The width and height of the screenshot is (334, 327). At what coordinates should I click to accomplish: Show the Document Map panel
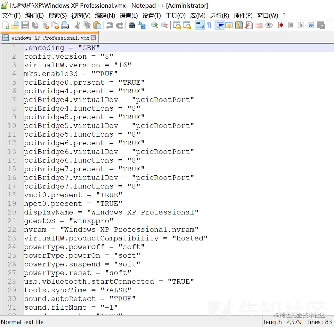[x=239, y=25]
